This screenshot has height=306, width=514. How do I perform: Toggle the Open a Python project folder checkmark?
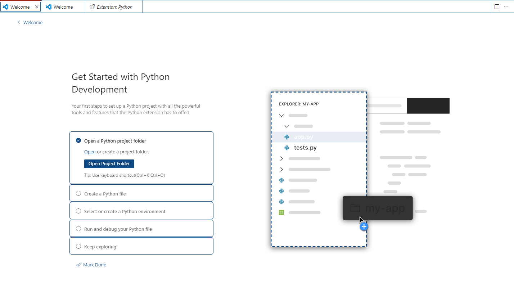[x=78, y=140]
